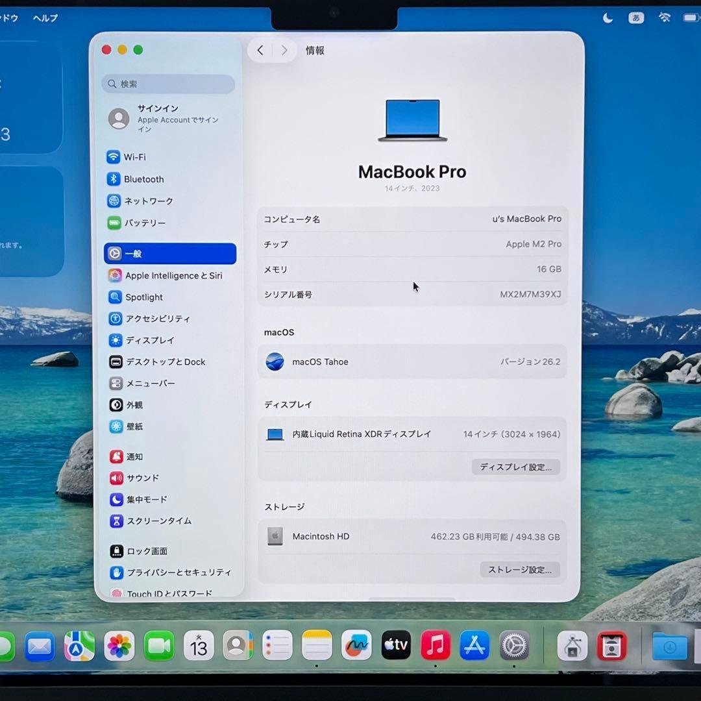701x701 pixels.
Task: Navigate back using the left chevron
Action: 260,50
